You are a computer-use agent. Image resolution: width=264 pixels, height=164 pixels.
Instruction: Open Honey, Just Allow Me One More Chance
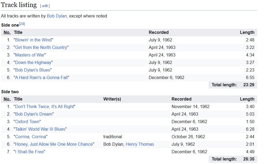(x=54, y=144)
